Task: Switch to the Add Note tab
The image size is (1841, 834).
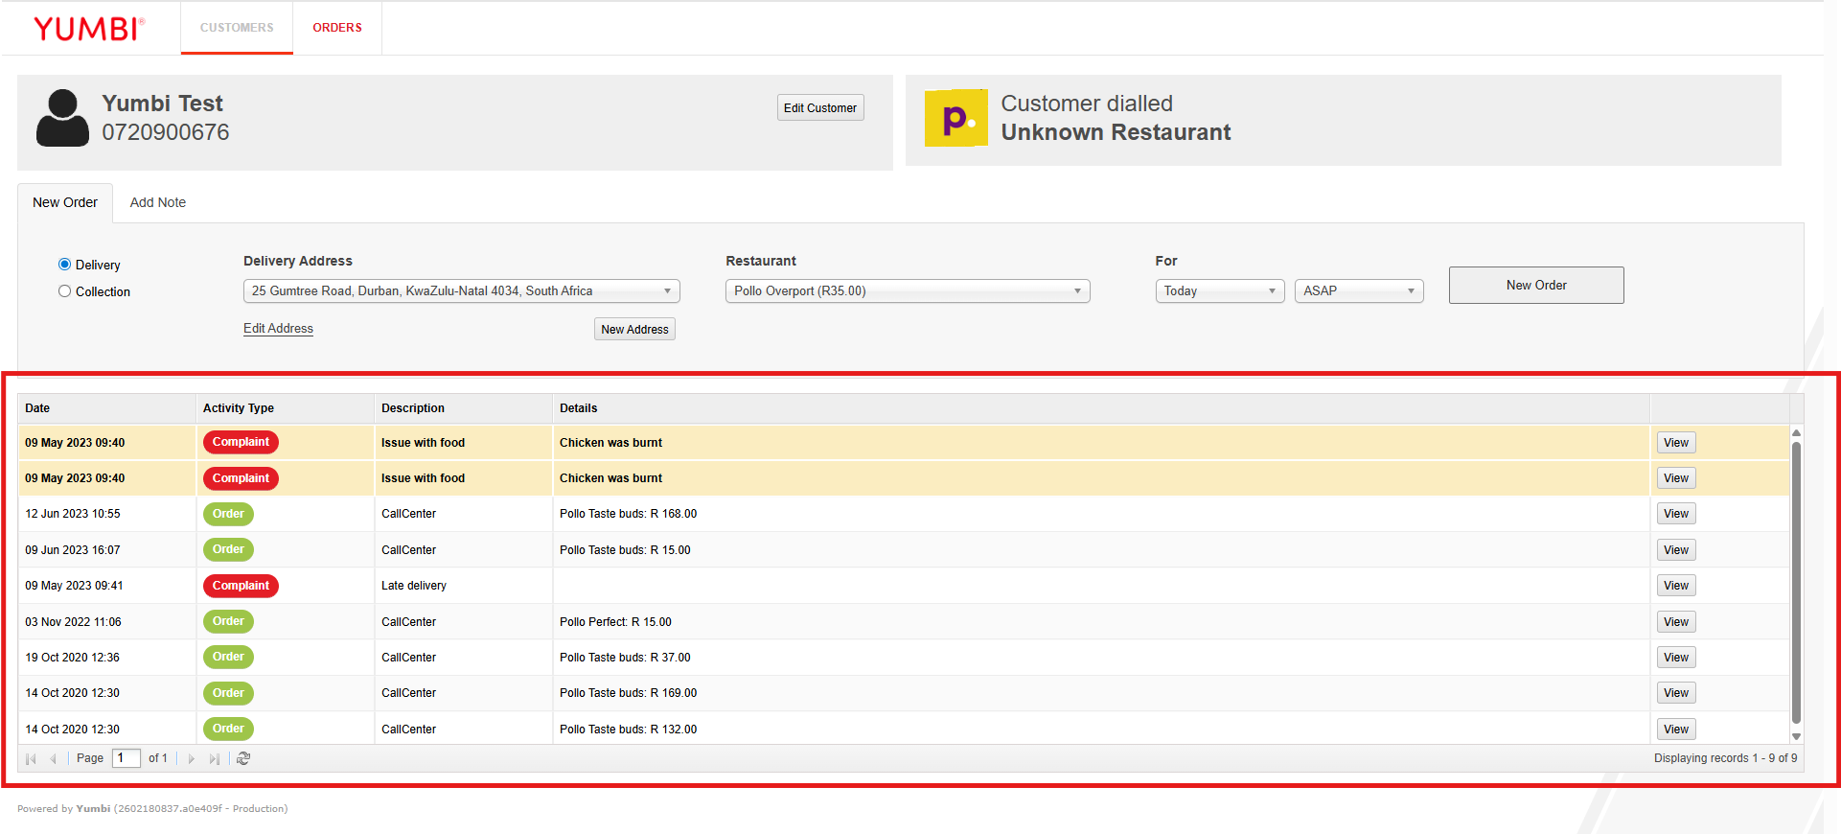Action: point(158,203)
